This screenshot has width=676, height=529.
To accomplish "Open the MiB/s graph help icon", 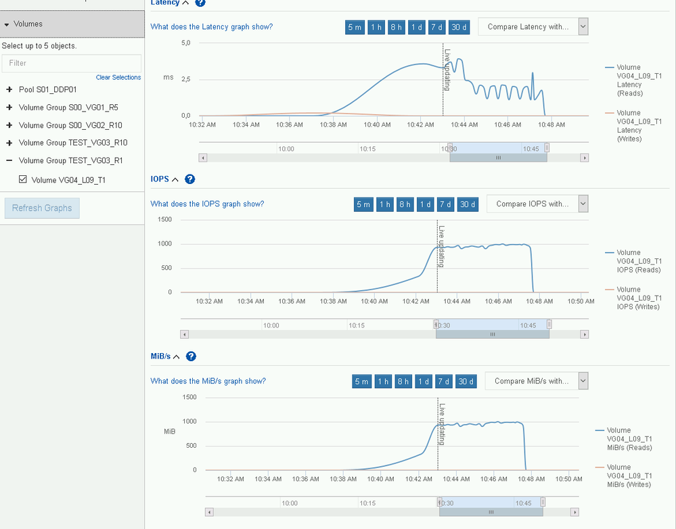I will (191, 356).
